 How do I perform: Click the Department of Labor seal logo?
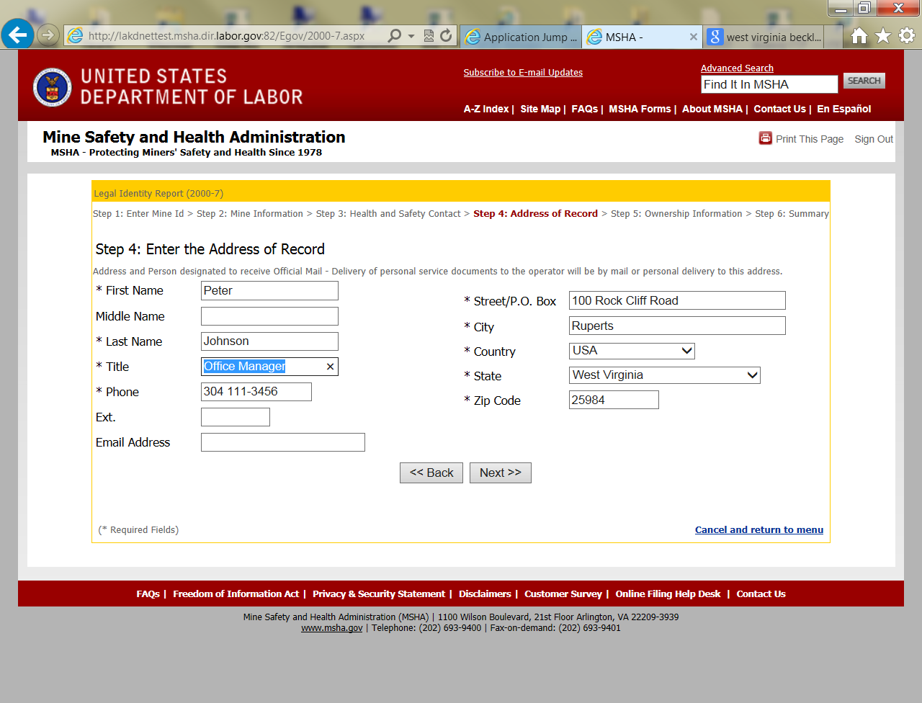click(x=53, y=87)
